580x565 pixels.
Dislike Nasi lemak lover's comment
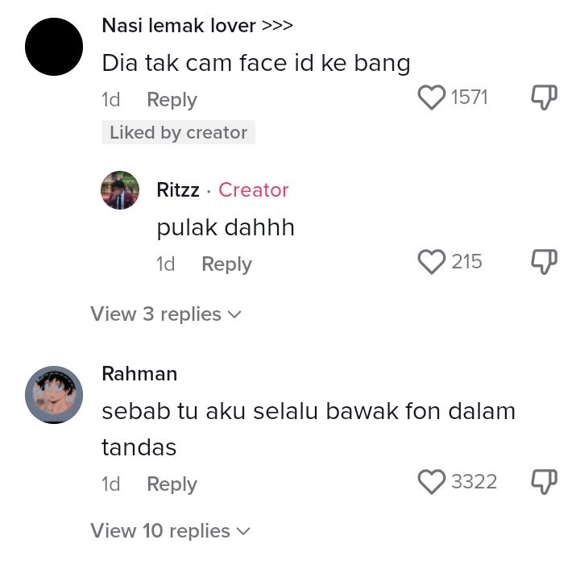[544, 98]
